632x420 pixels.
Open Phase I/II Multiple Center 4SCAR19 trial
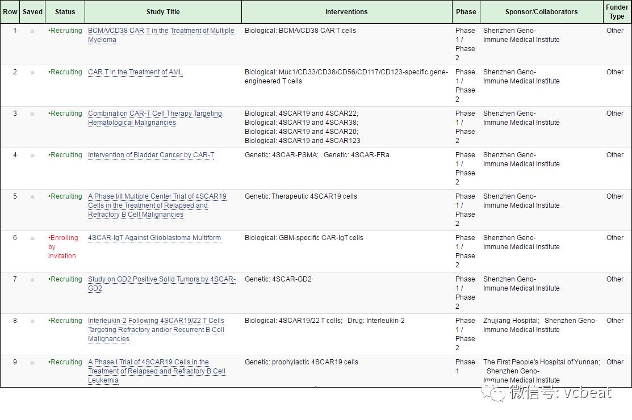pos(157,205)
